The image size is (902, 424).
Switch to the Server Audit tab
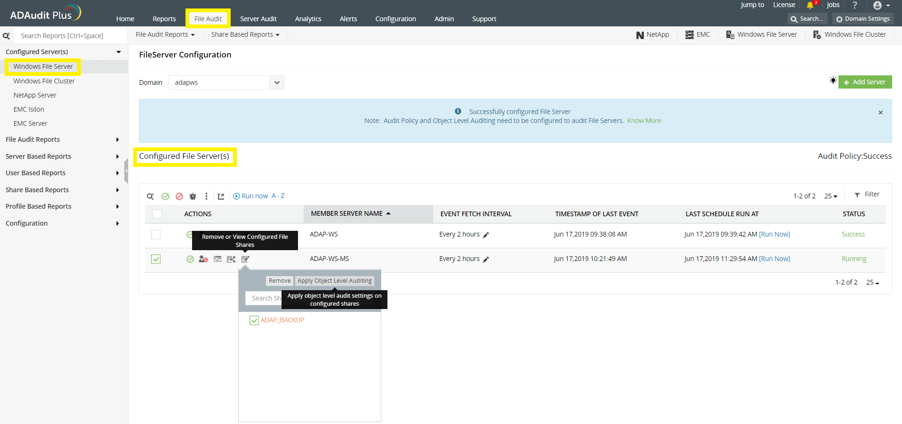258,19
